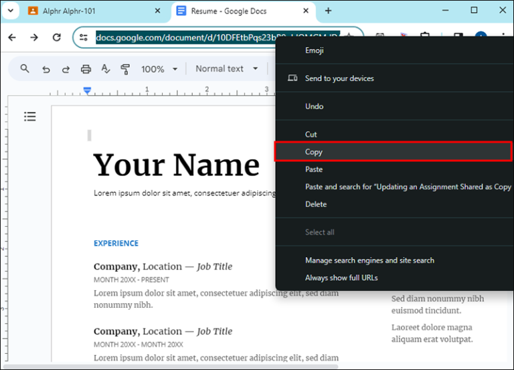
Task: Open a new browser tab
Action: [x=328, y=11]
